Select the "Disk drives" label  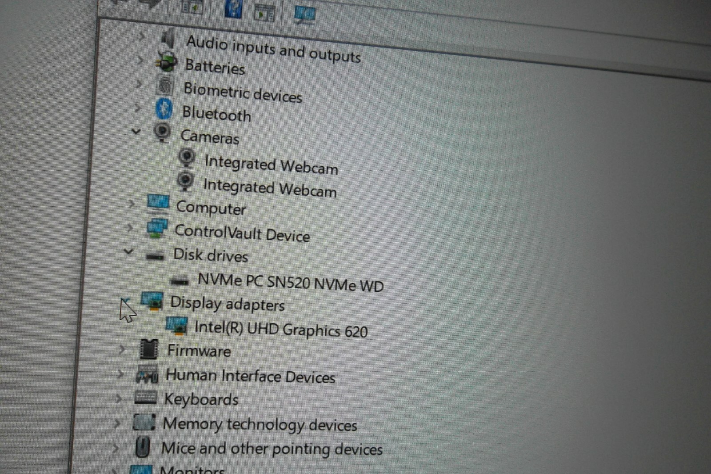click(x=211, y=255)
